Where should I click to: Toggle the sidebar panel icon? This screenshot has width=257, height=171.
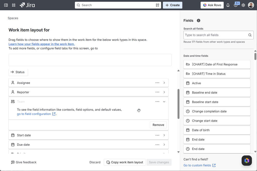click(6, 5)
